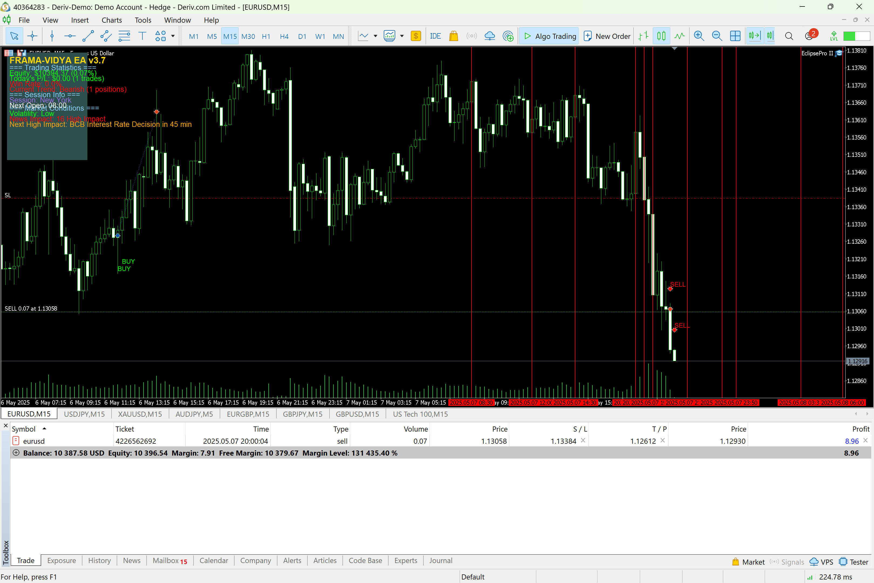Switch timeframe to M1
The image size is (874, 583).
[194, 36]
